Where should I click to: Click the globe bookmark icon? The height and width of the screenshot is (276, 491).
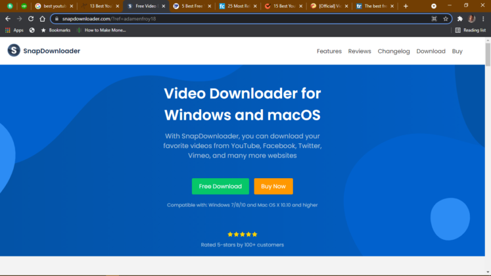[32, 30]
